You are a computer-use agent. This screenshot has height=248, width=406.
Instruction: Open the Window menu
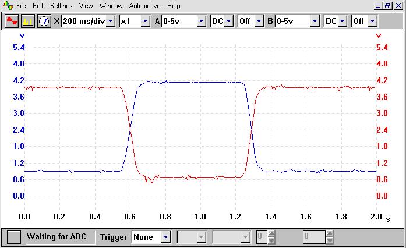pos(111,6)
